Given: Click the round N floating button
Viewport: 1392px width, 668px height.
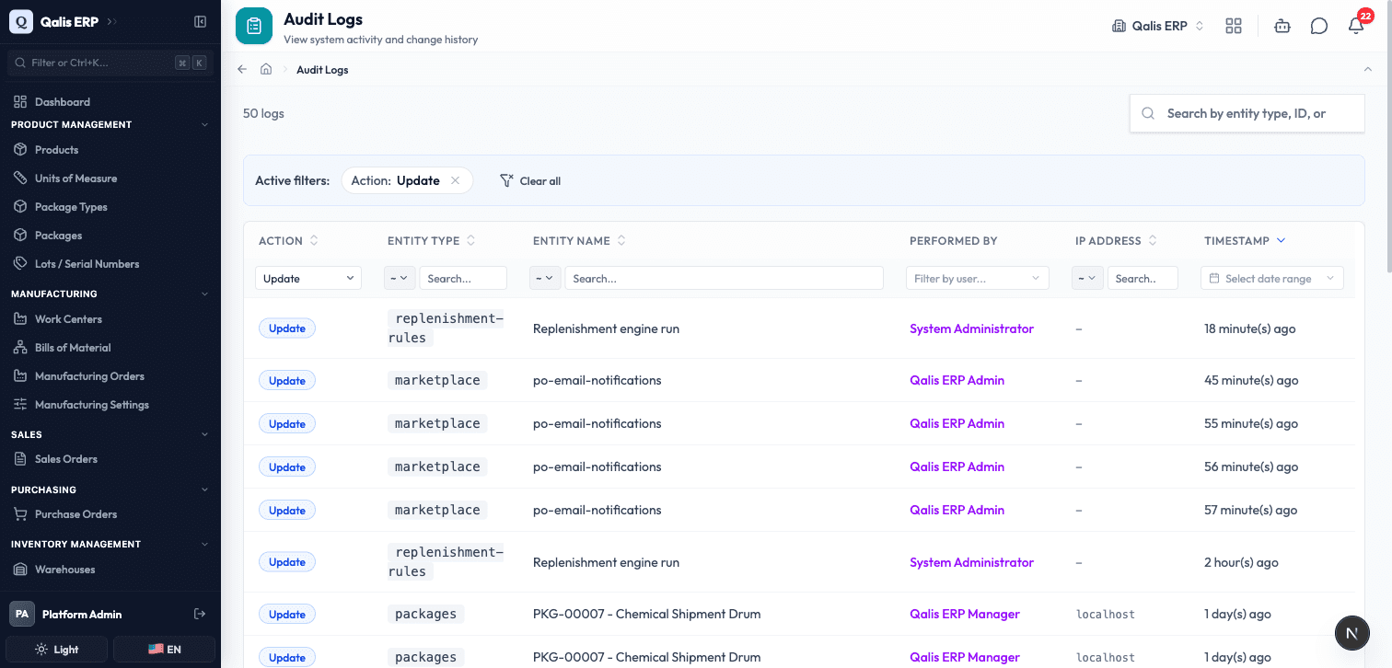Looking at the screenshot, I should pos(1352,632).
